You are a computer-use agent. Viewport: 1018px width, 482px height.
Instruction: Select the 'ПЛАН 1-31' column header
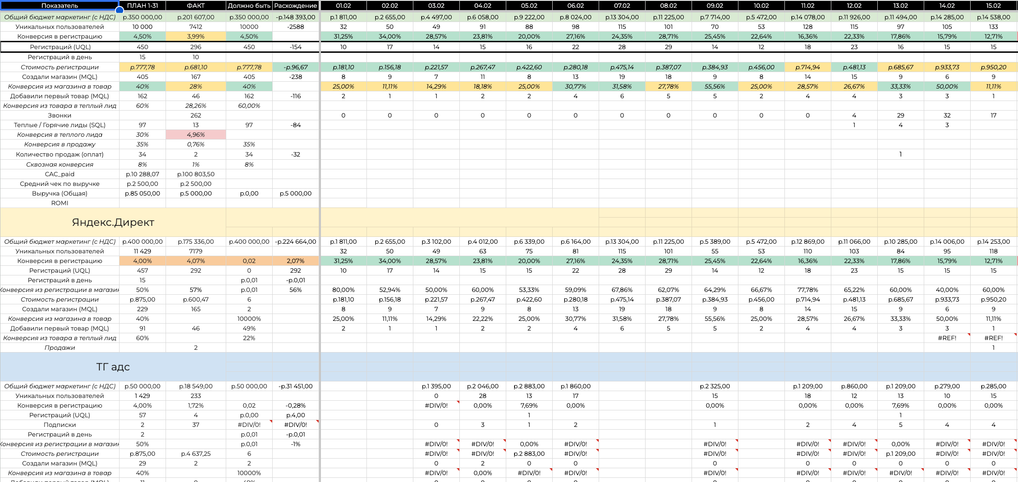(x=143, y=6)
